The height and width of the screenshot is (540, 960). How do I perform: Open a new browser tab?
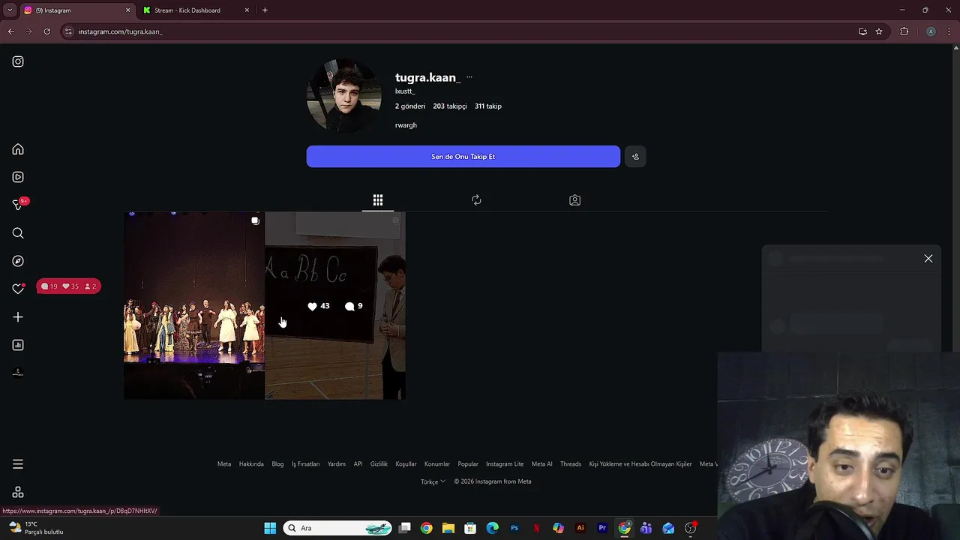tap(265, 10)
